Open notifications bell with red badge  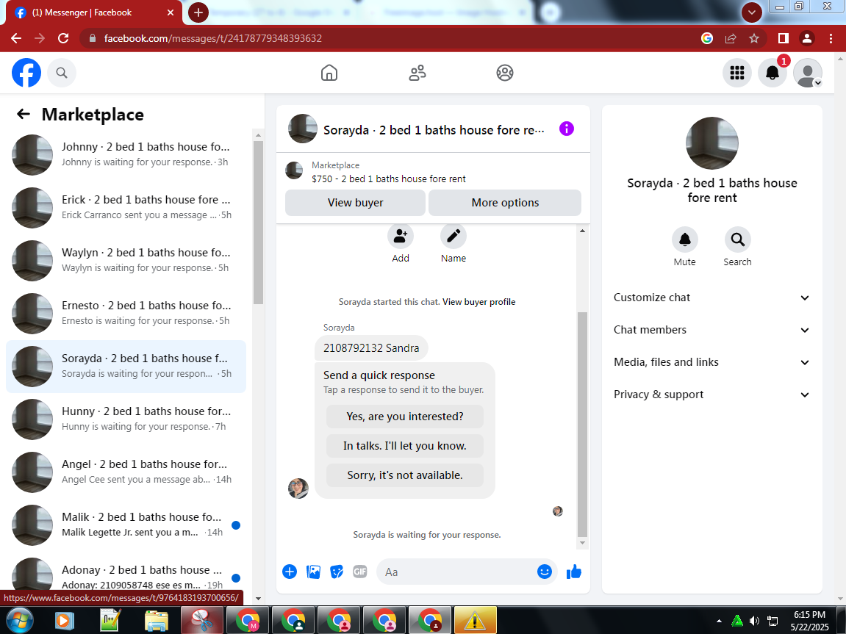coord(772,73)
